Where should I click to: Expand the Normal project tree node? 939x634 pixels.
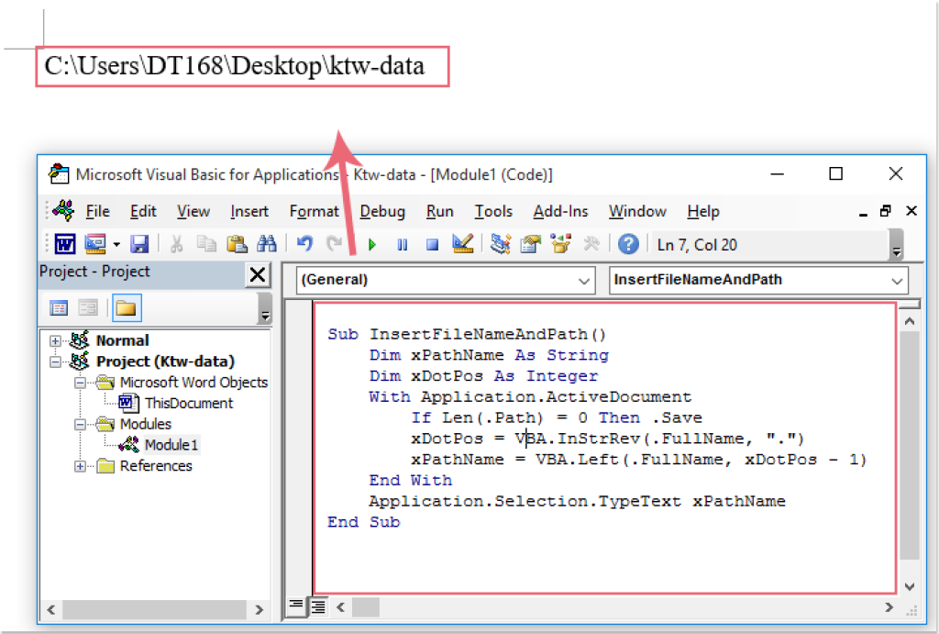coord(55,340)
